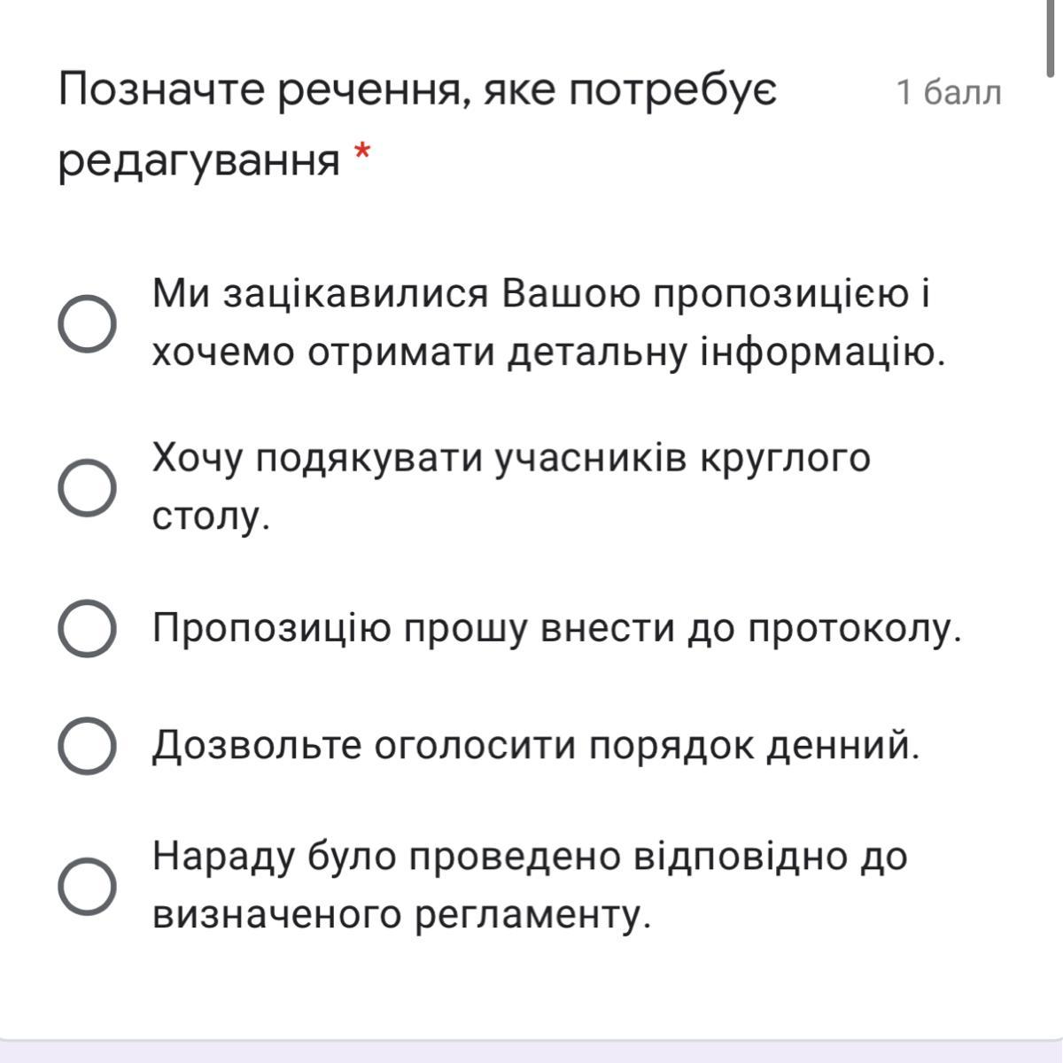Click the label text 'Дозвольте оголосити порядок денний.'
This screenshot has height=1063, width=1063.
[x=536, y=746]
